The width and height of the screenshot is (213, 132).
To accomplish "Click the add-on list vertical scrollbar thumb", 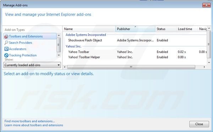I will pyautogui.click(x=209, y=44).
